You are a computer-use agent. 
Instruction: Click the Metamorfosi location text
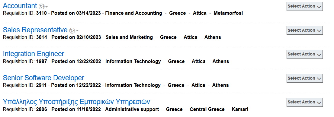pyautogui.click(x=228, y=13)
